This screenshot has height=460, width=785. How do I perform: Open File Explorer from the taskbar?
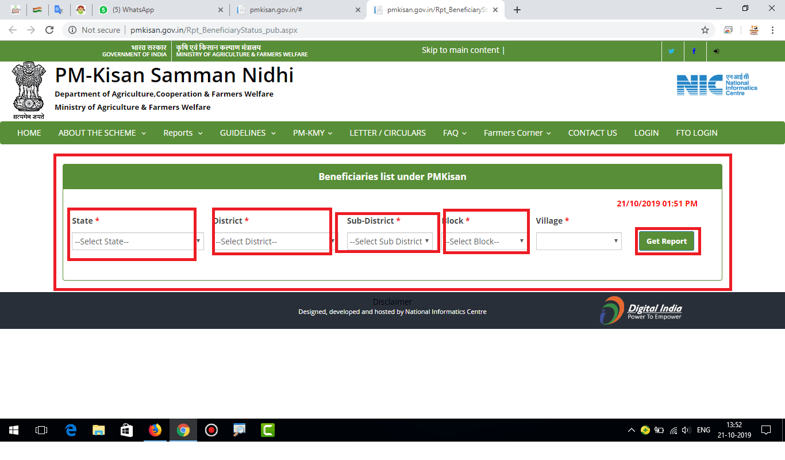tap(99, 430)
